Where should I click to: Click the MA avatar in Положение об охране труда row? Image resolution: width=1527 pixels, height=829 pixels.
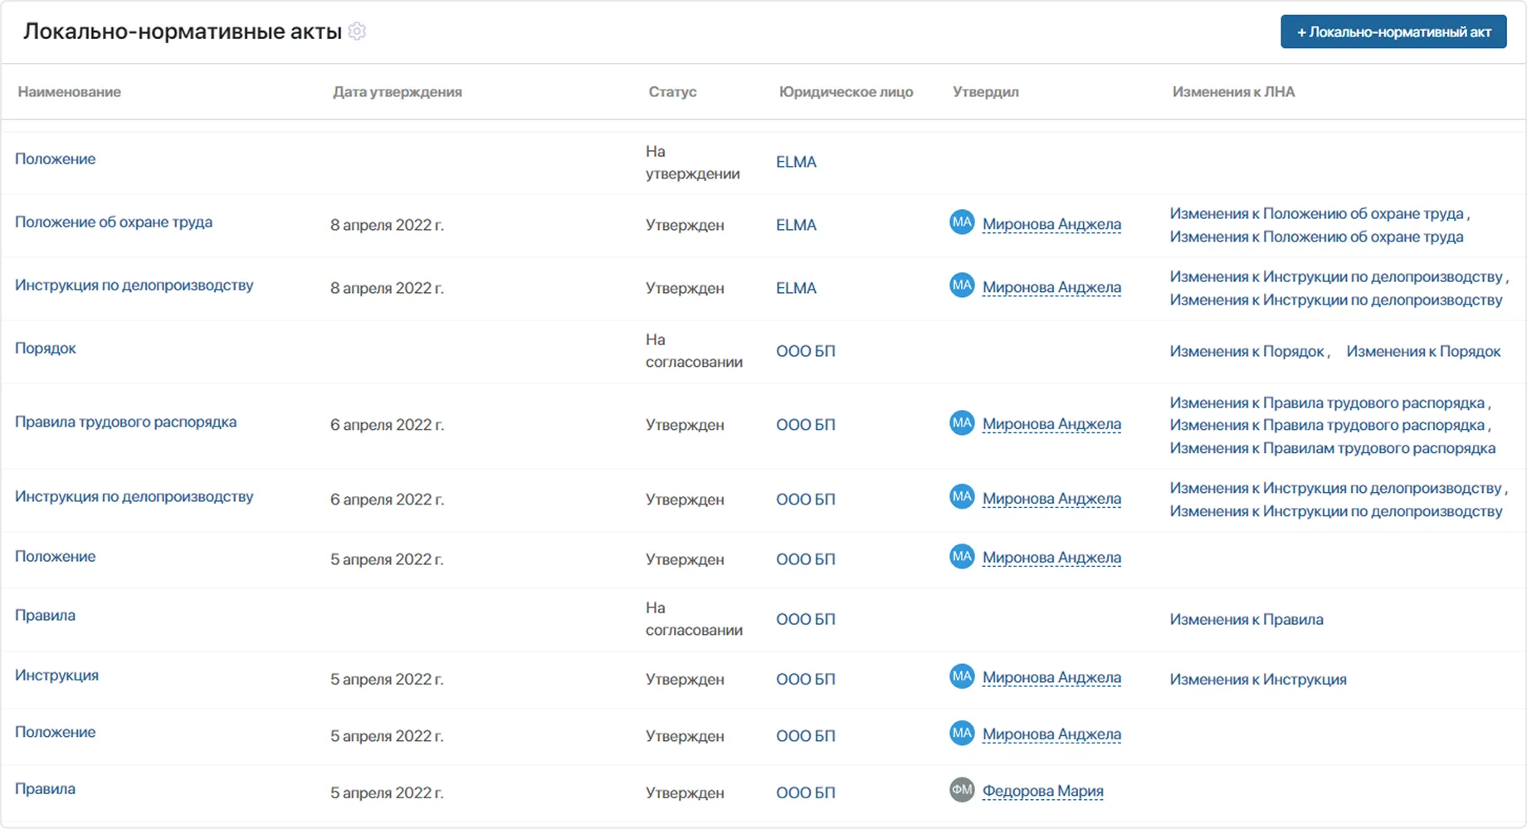pos(961,222)
